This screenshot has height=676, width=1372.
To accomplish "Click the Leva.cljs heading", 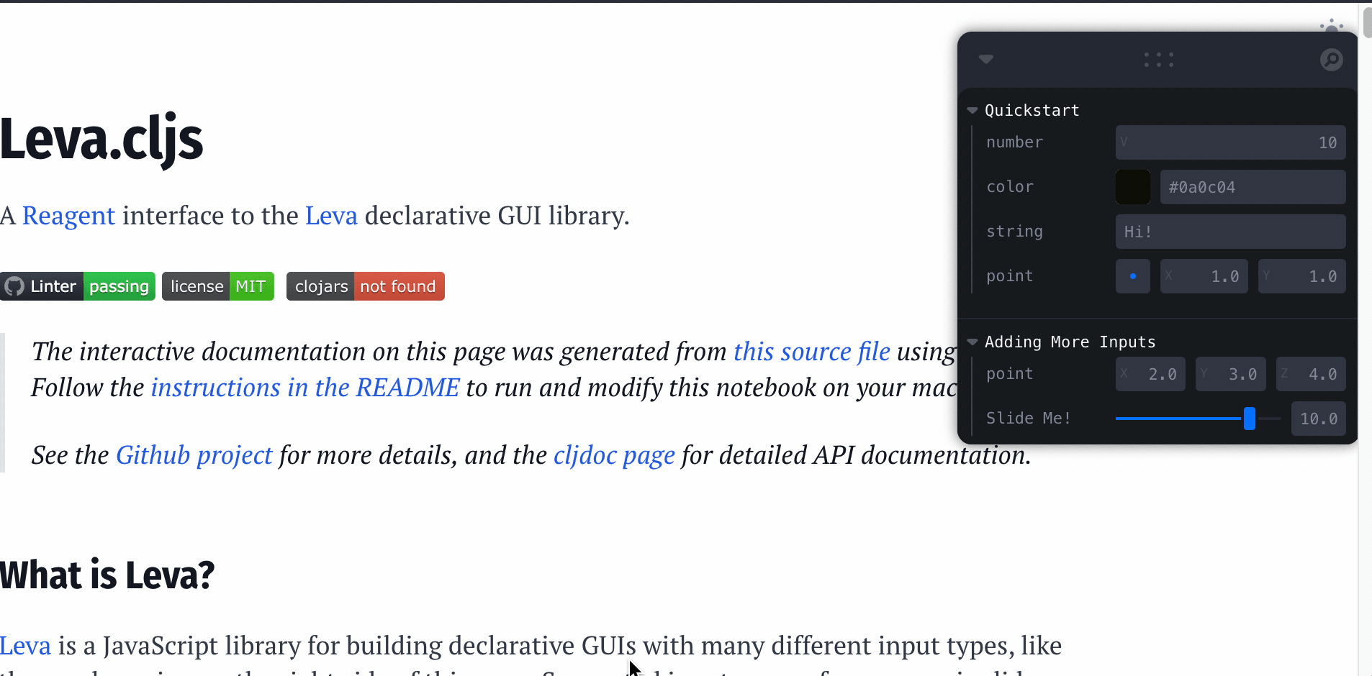I will click(x=101, y=140).
